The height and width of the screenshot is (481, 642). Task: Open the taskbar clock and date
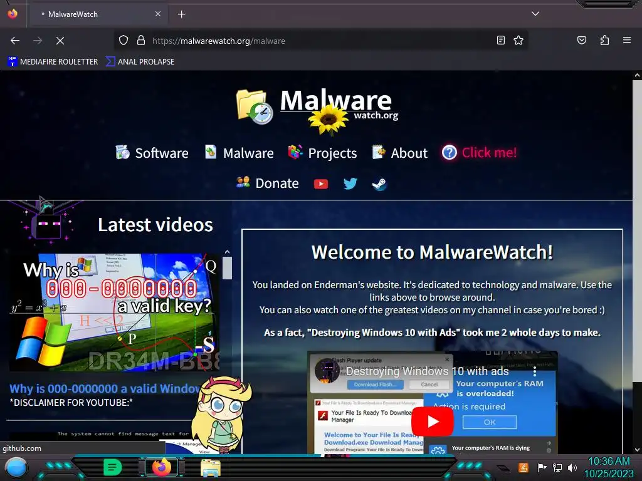pyautogui.click(x=609, y=467)
